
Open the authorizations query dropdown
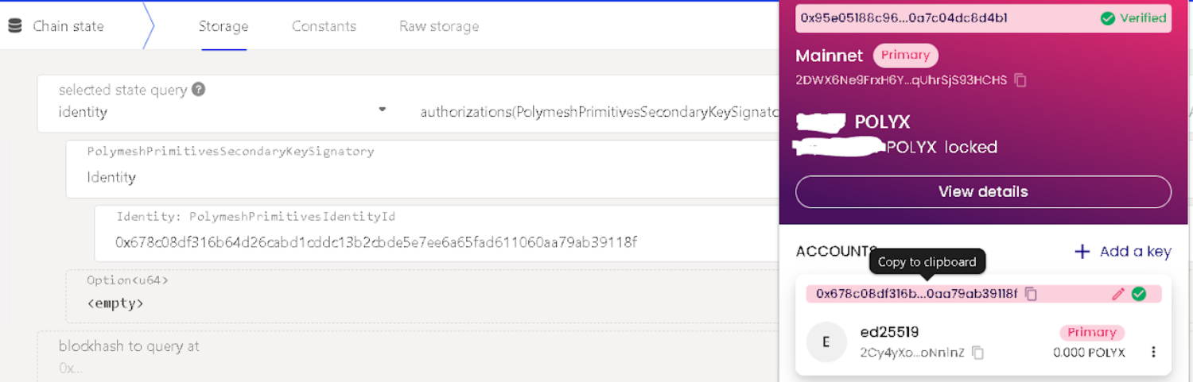coord(596,112)
